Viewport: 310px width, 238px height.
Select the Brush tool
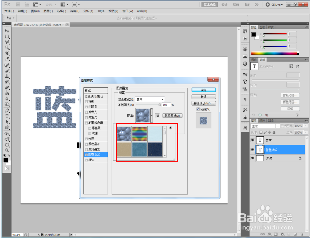click(7, 71)
